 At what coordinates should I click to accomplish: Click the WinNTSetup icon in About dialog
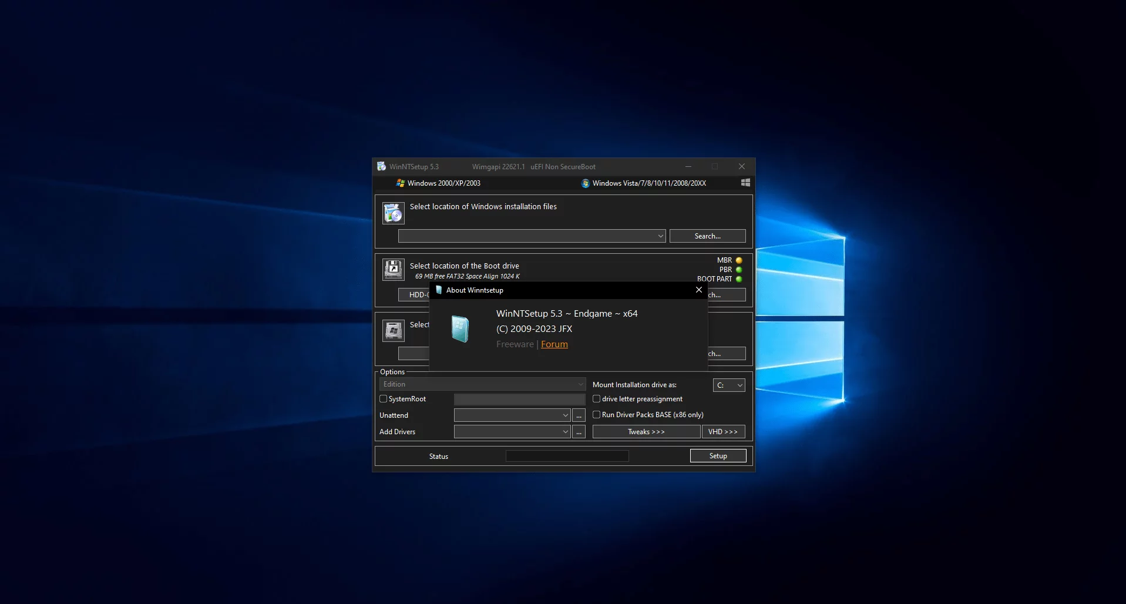coord(460,329)
